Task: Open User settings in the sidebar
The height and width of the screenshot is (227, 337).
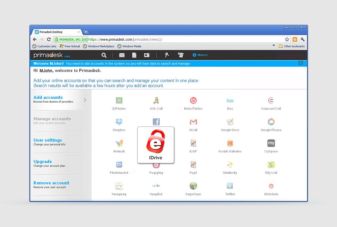Action: [48, 140]
